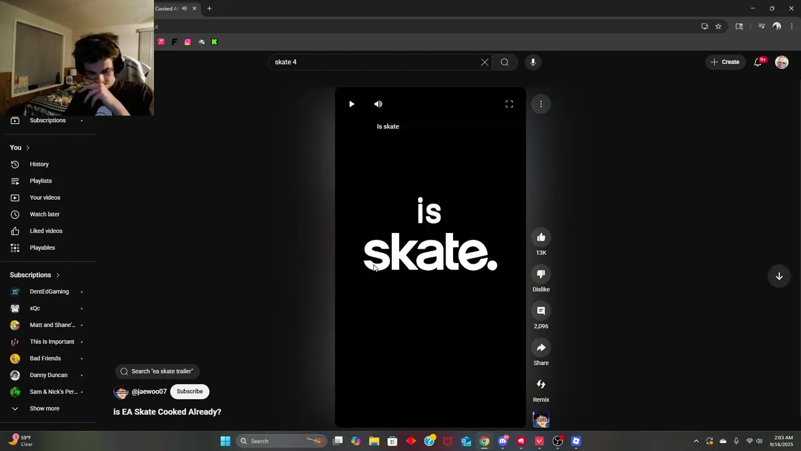801x451 pixels.
Task: Open the 2,096 comments panel
Action: (x=541, y=311)
